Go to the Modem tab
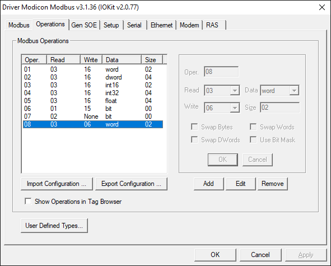Viewport: 331px width, 266px height. tap(189, 25)
